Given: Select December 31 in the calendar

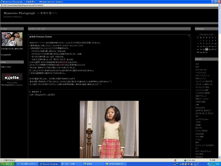Looking at the screenshot, I should pyautogui.click(x=206, y=52).
